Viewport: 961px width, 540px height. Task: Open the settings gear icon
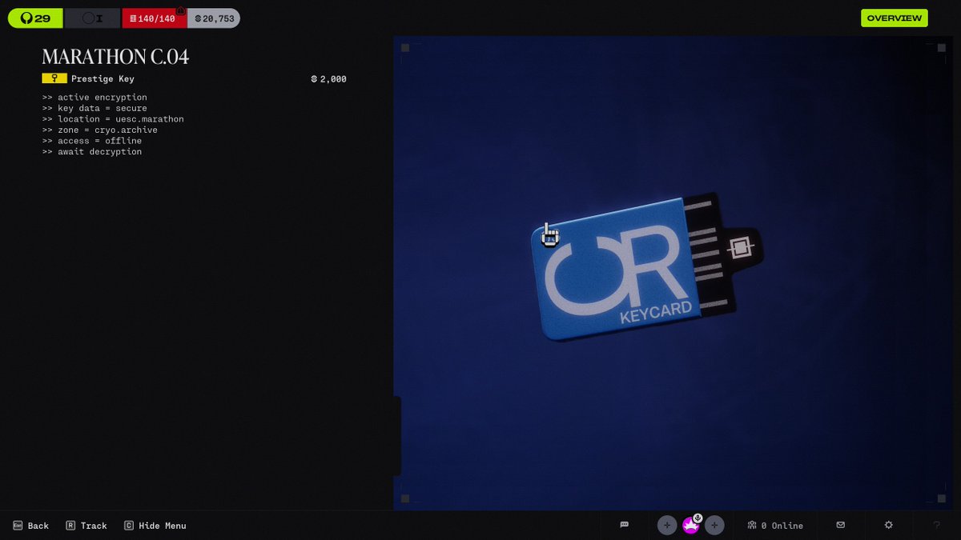click(x=889, y=525)
